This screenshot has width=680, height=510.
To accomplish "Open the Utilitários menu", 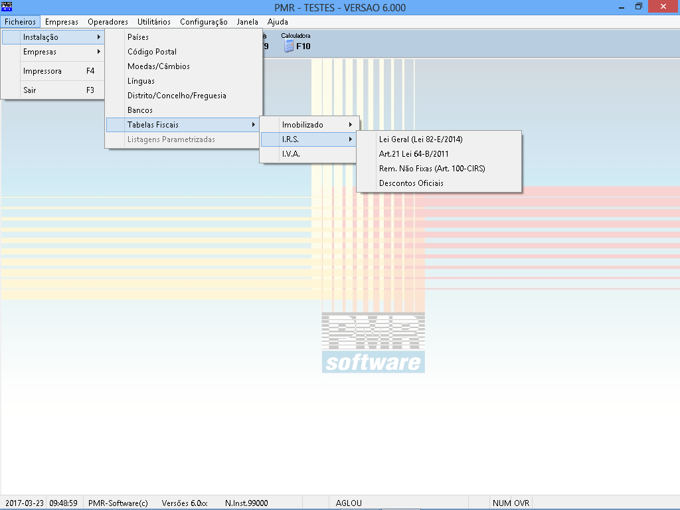I will coord(154,22).
